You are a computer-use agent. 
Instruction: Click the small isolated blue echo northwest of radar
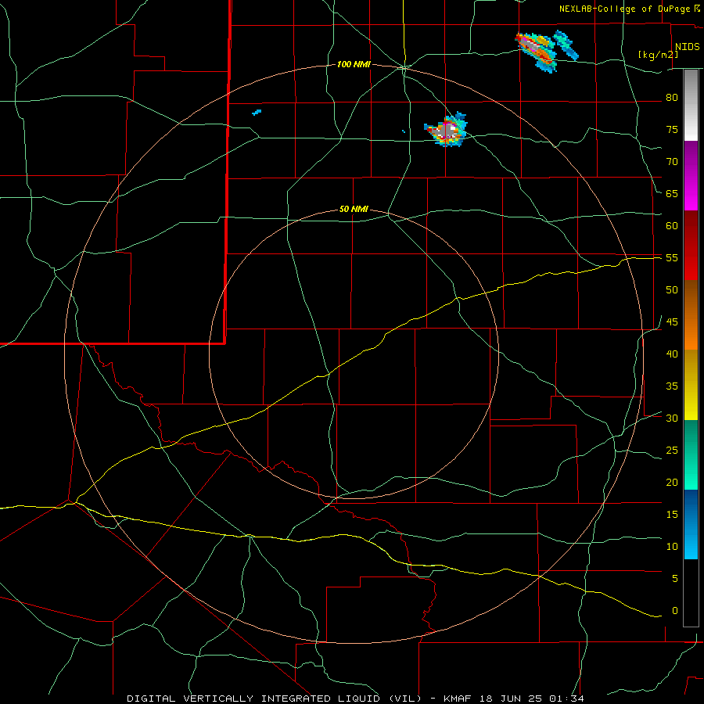click(x=257, y=112)
